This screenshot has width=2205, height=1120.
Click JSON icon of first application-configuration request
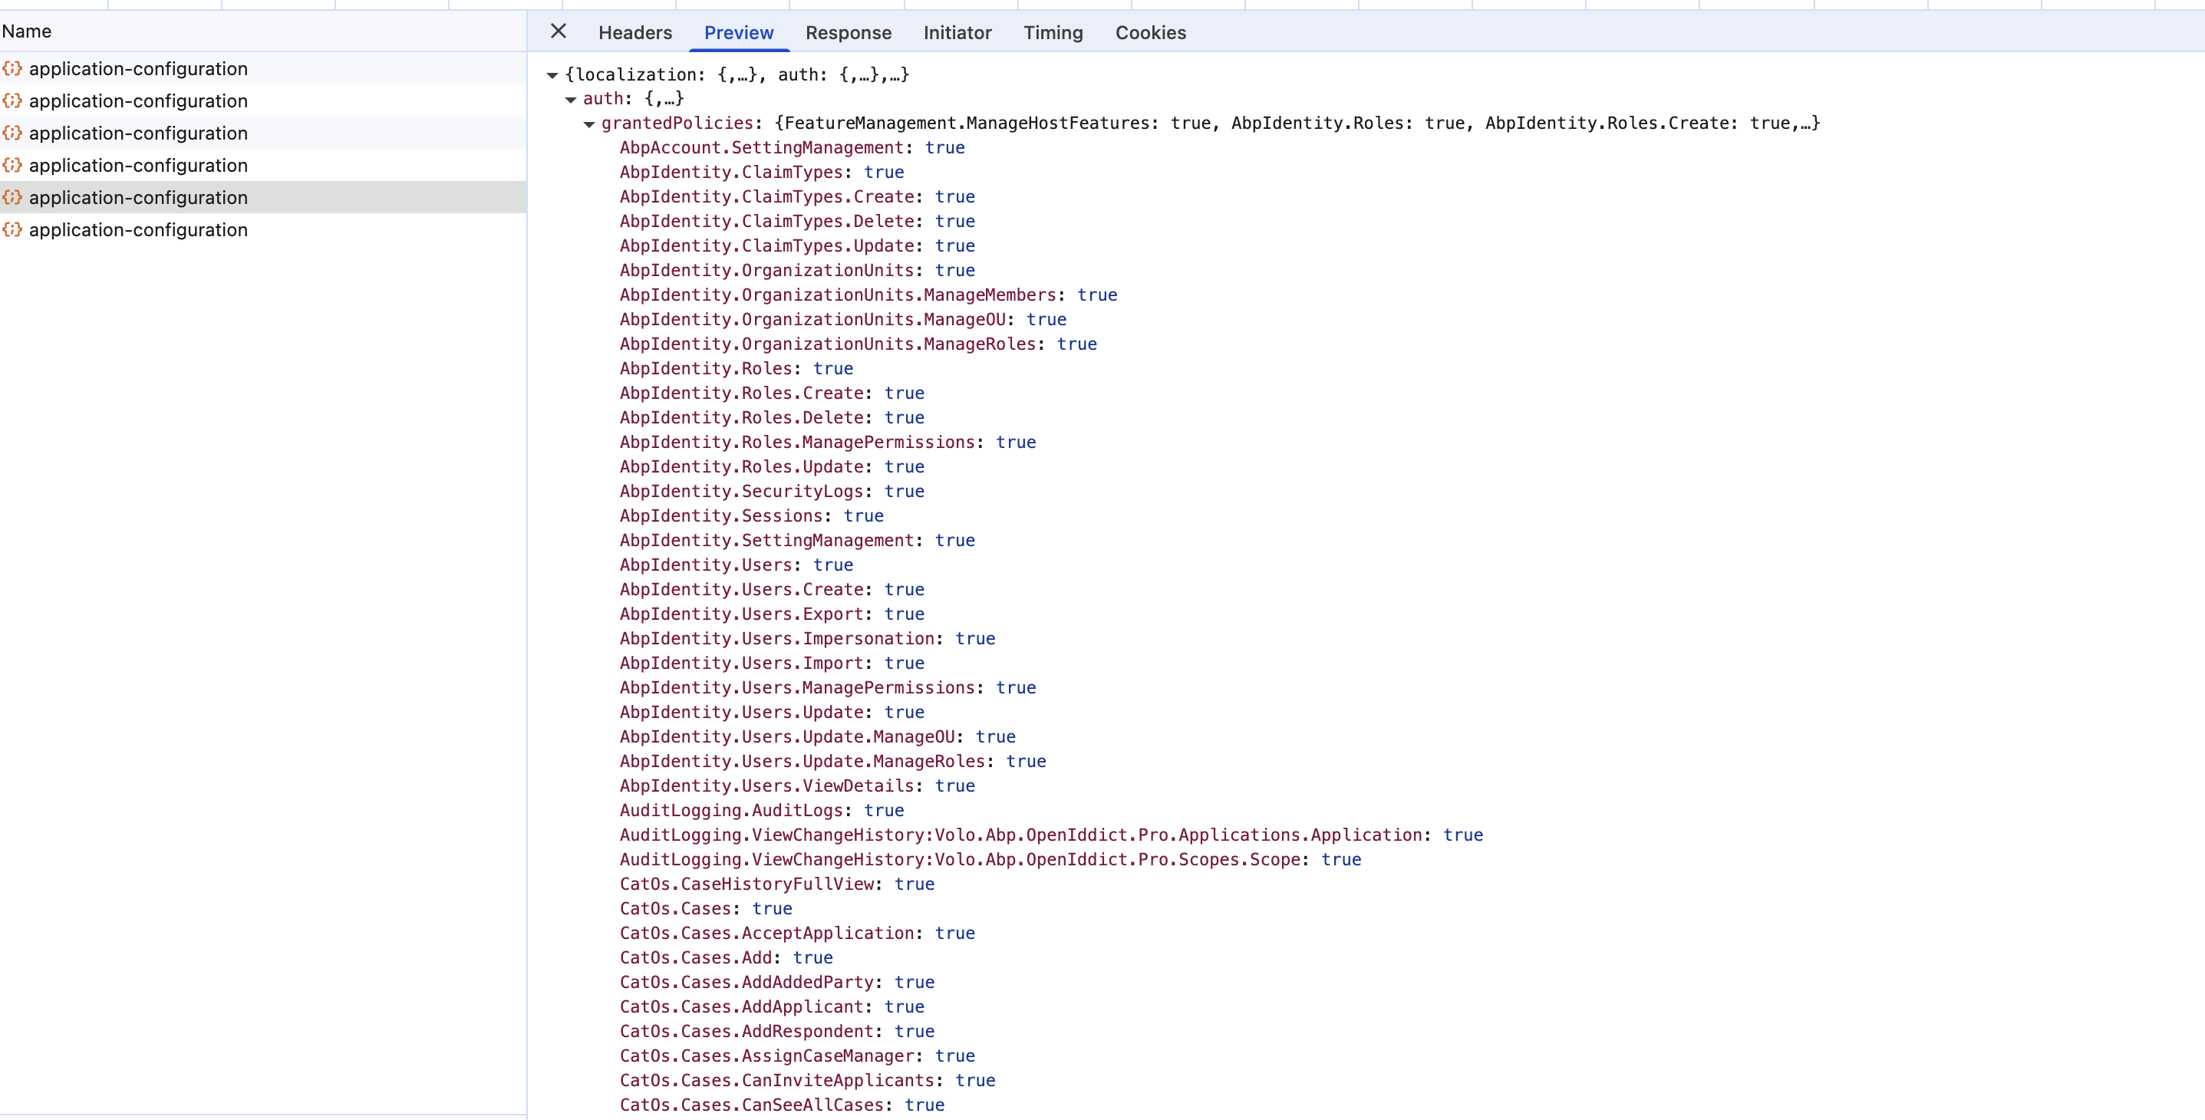pos(12,68)
